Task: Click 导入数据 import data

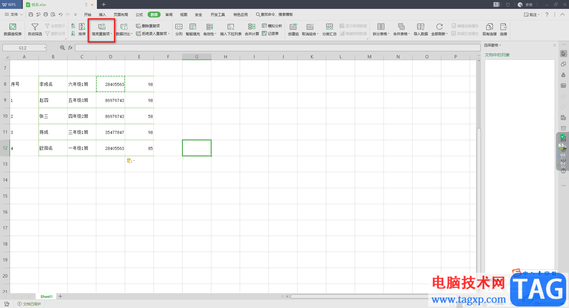Action: (421, 30)
